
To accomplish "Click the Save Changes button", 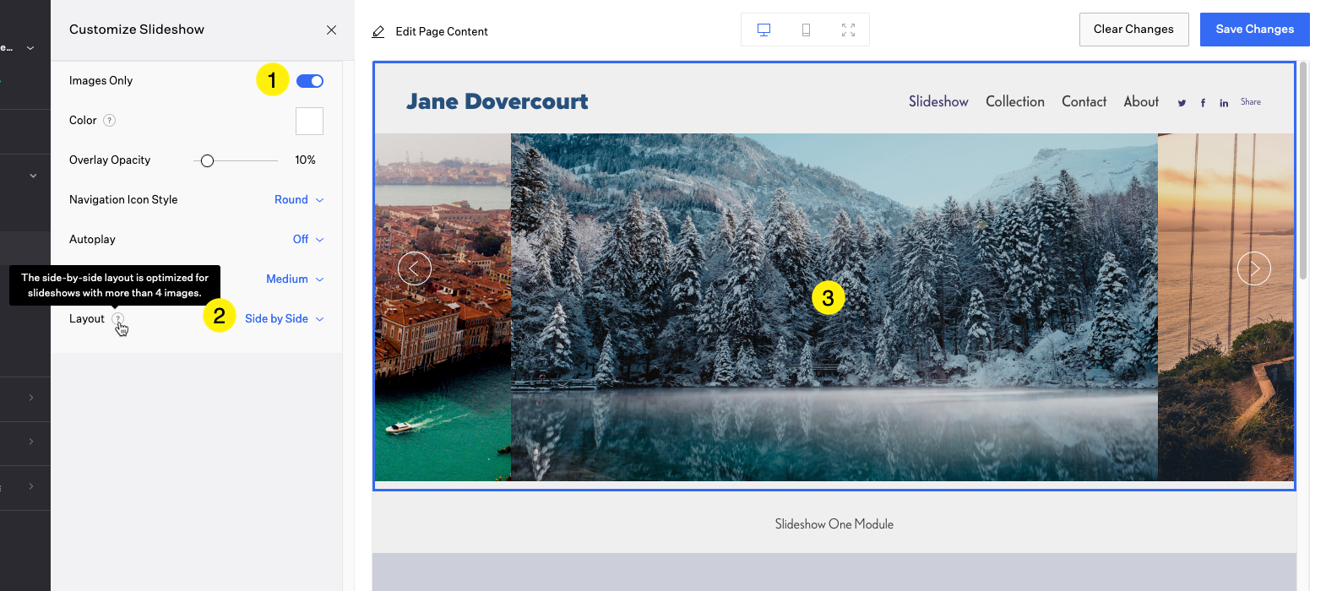I will pyautogui.click(x=1254, y=30).
